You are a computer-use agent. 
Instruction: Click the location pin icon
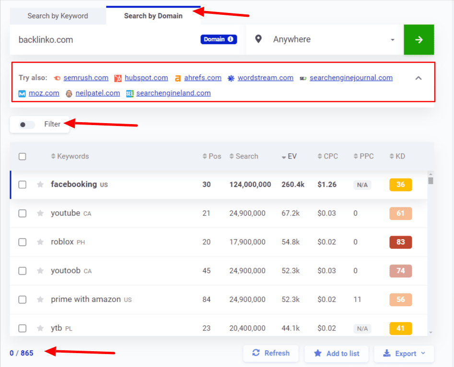(x=258, y=39)
